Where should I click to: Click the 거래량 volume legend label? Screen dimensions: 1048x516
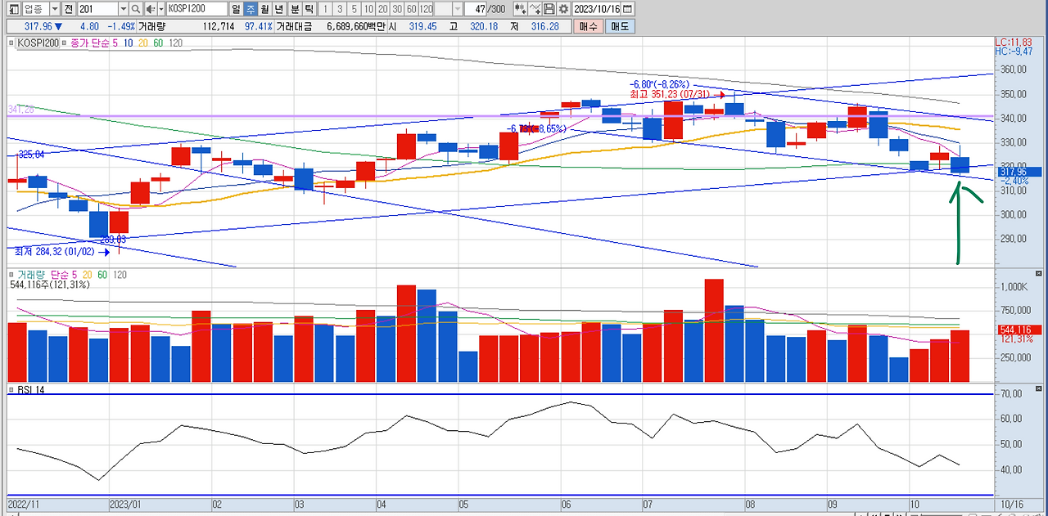33,276
